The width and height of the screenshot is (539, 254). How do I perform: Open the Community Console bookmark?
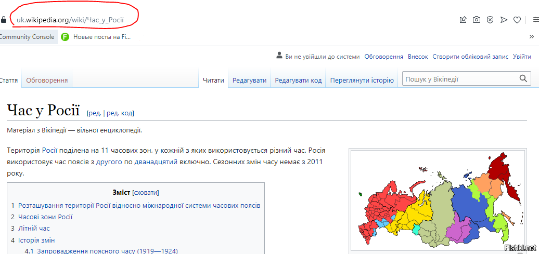(27, 37)
